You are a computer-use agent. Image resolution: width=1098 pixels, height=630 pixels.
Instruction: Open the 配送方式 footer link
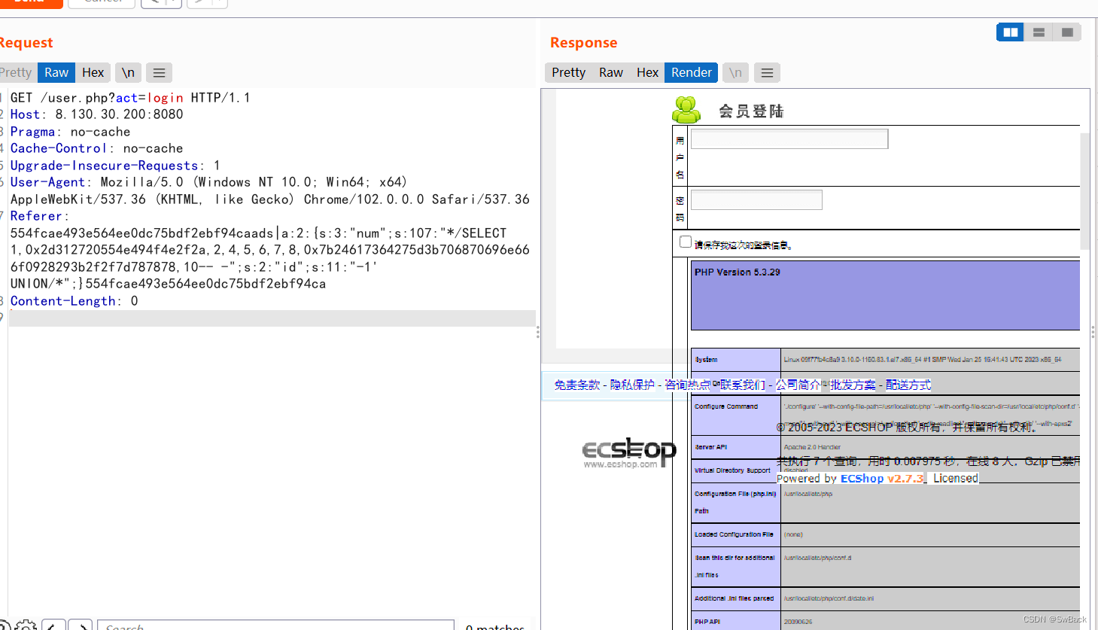coord(908,385)
